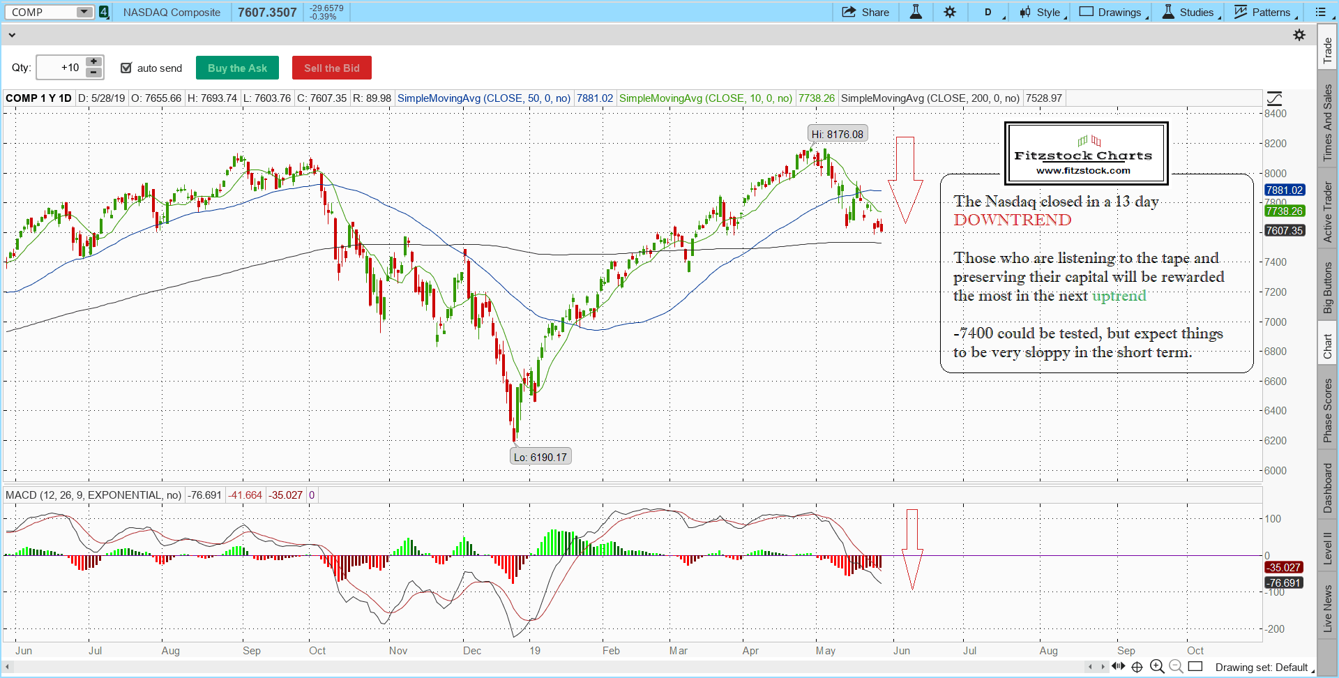
Task: Open the trade panel gear settings
Action: point(1299,35)
